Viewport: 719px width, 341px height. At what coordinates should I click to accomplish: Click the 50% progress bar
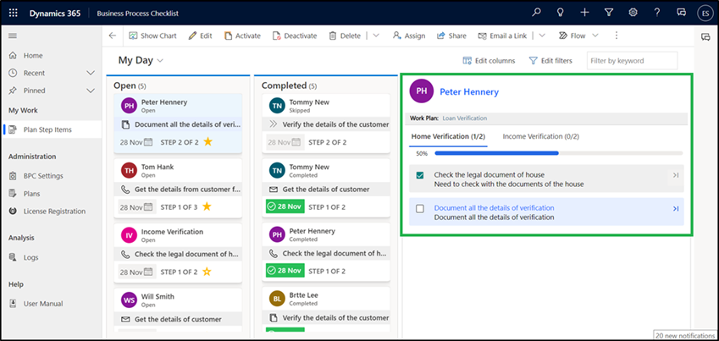pos(557,153)
